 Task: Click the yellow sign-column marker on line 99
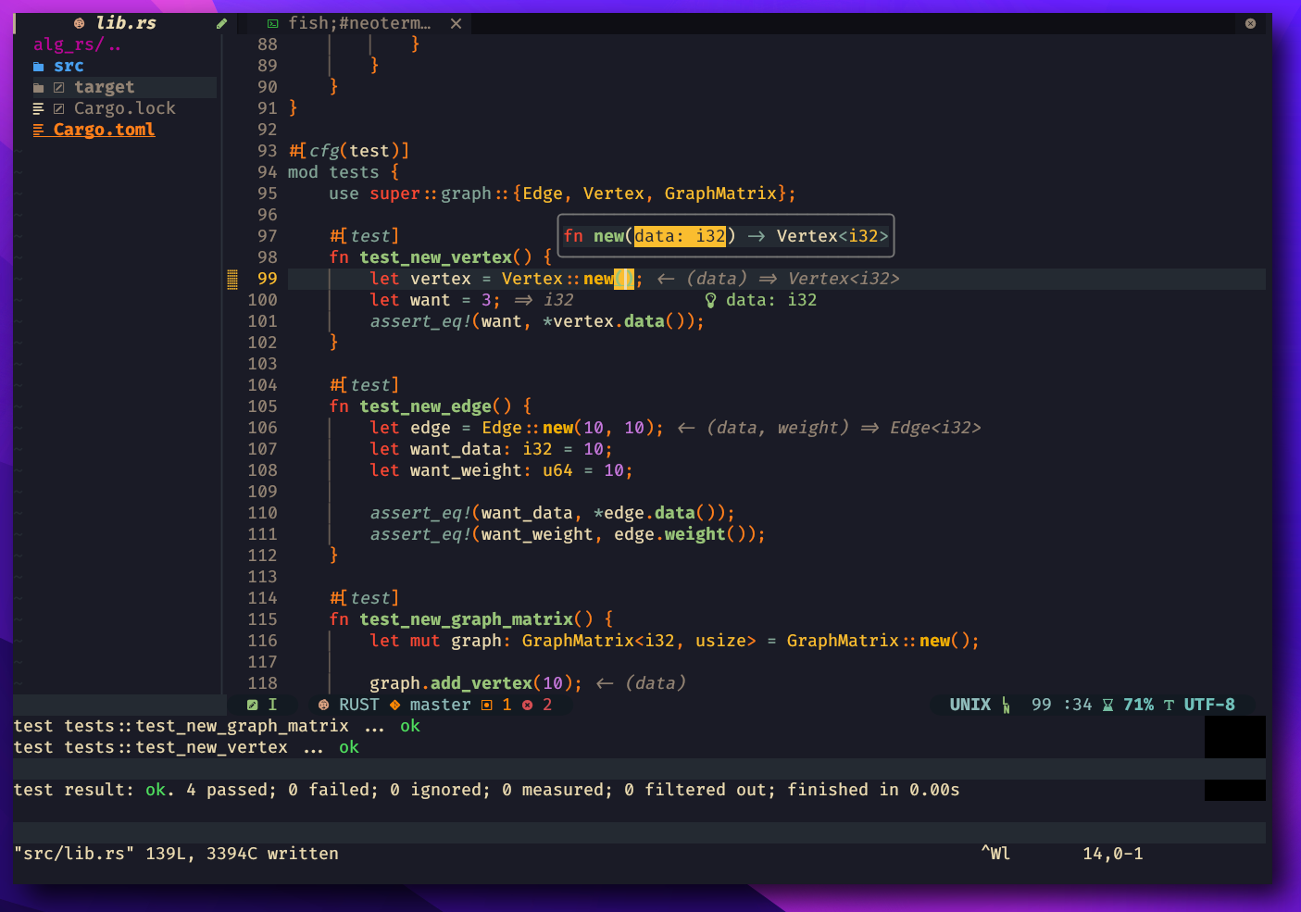232,279
